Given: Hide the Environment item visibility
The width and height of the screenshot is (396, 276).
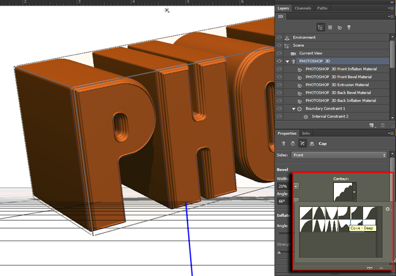Looking at the screenshot, I should click(x=280, y=37).
